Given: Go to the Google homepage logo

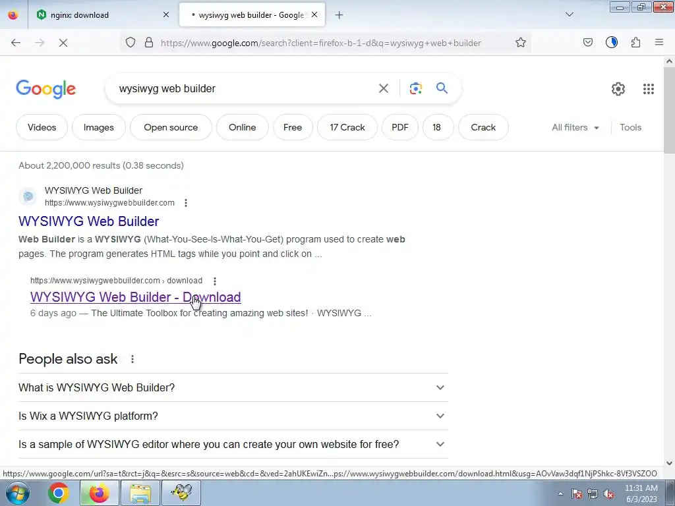Looking at the screenshot, I should [x=45, y=89].
